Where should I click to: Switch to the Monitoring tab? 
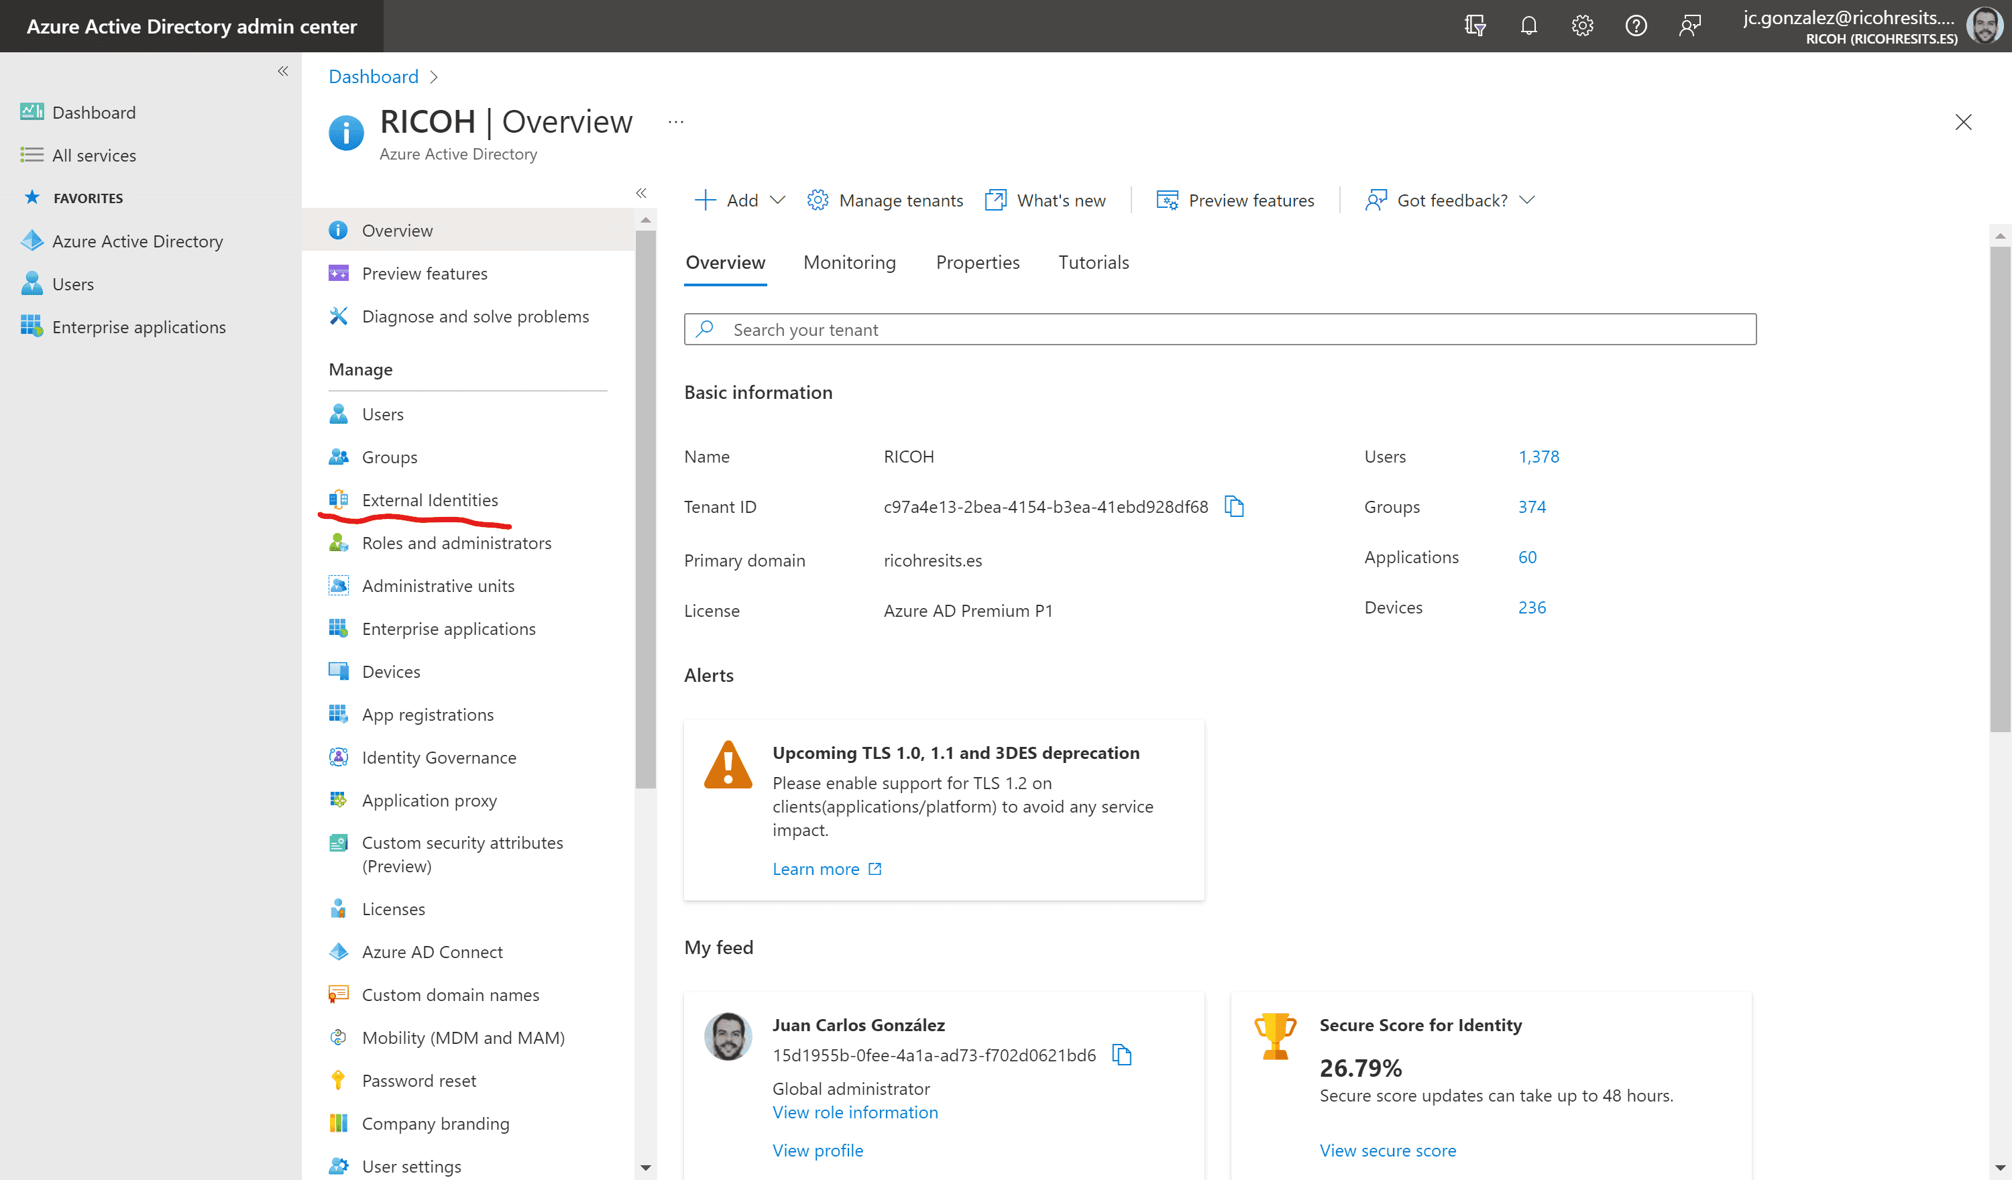850,262
